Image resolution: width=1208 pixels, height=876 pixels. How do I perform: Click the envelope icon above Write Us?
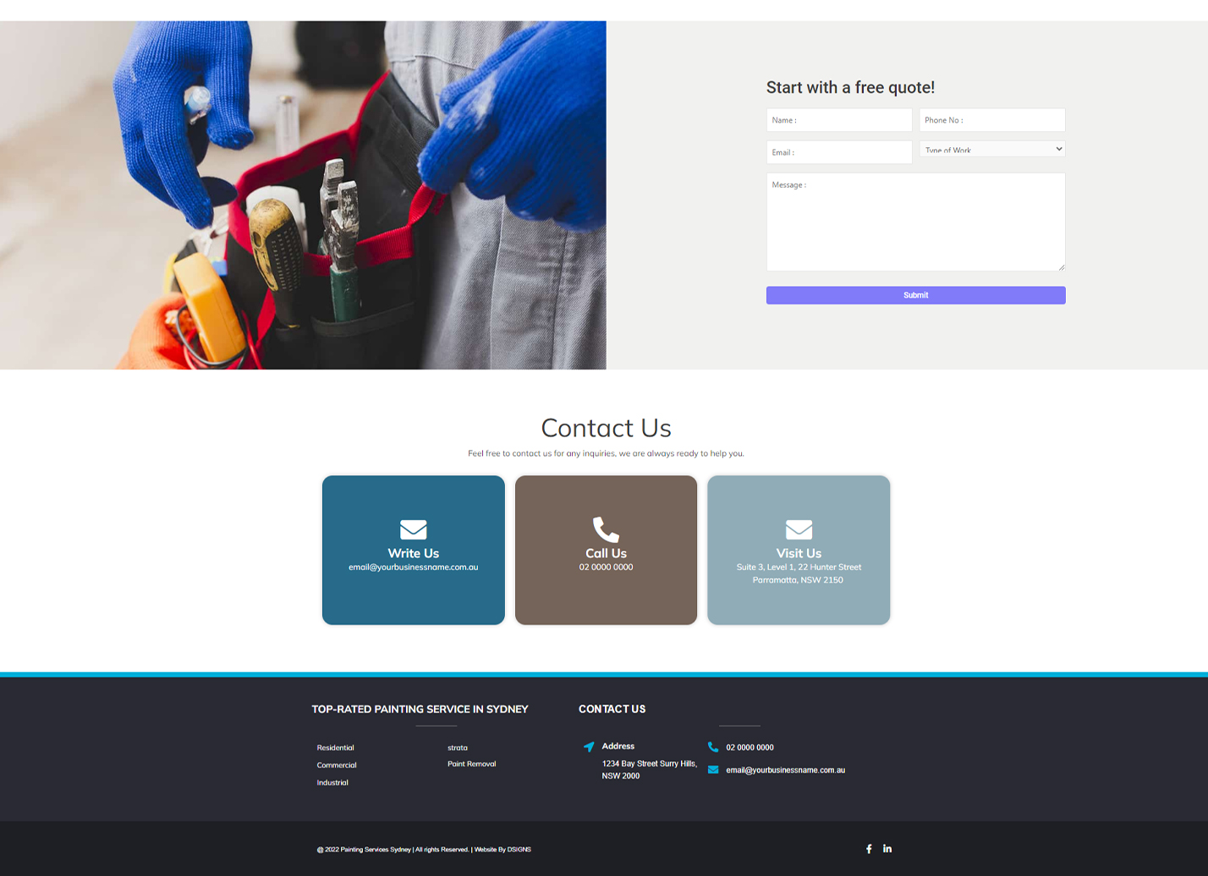(413, 529)
